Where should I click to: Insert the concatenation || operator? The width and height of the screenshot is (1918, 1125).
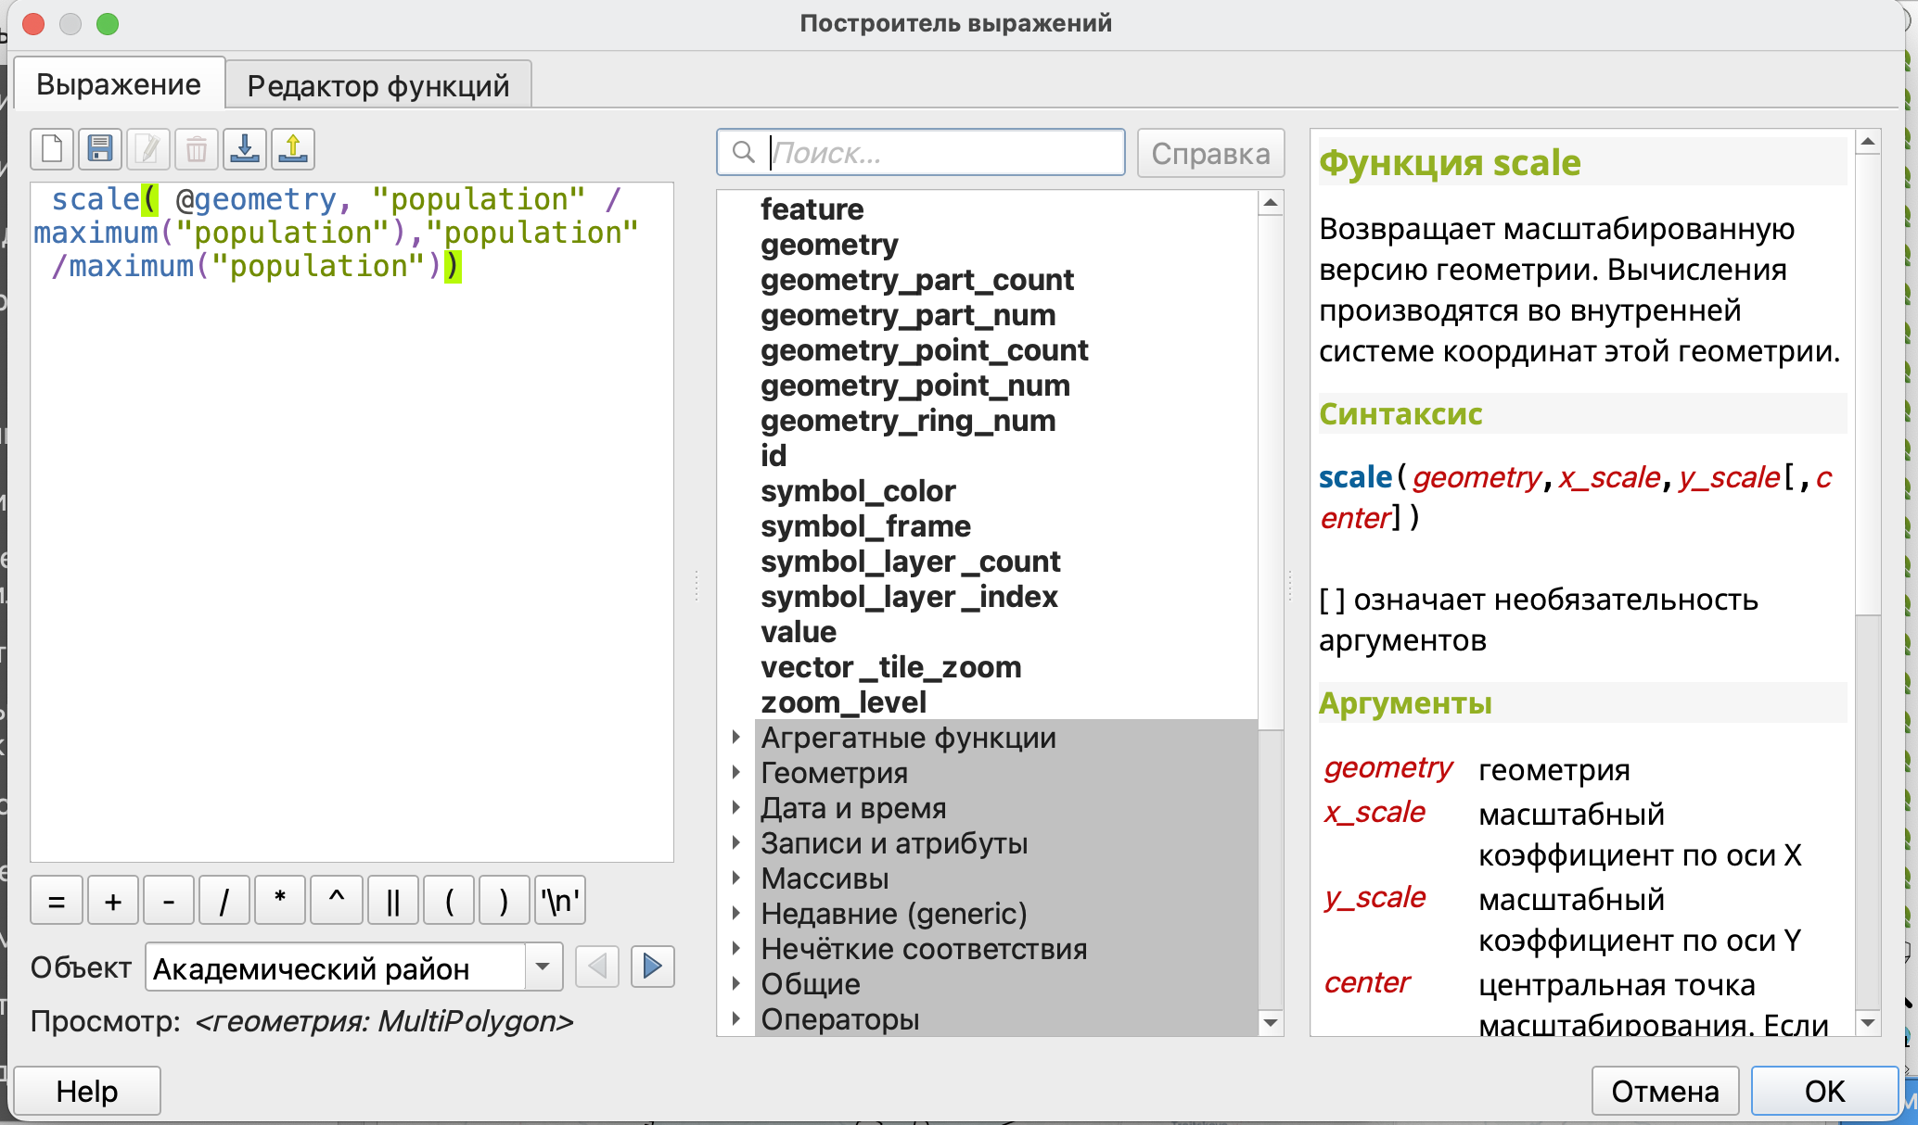(392, 901)
